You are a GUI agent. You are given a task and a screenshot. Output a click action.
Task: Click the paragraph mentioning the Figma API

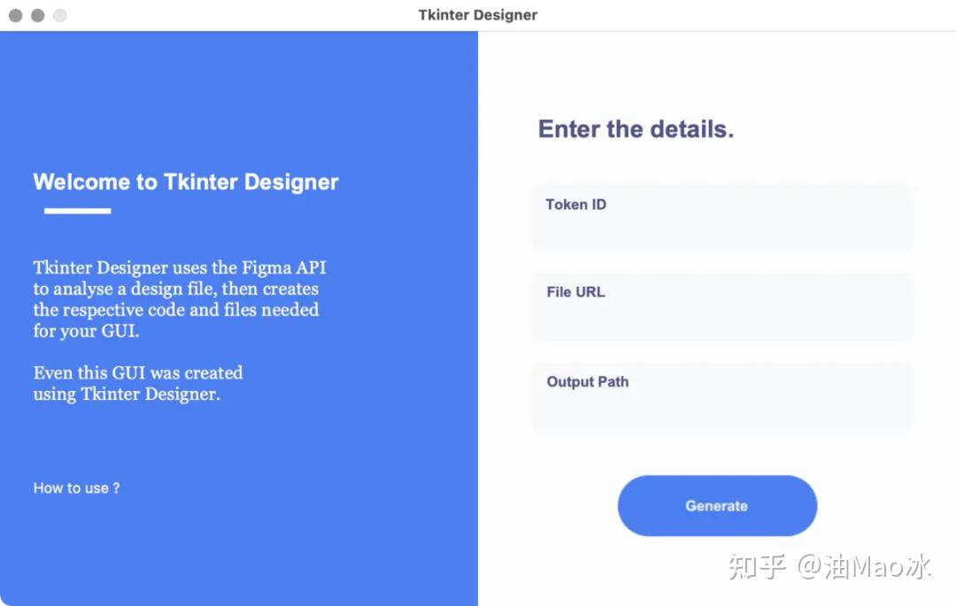coord(179,299)
